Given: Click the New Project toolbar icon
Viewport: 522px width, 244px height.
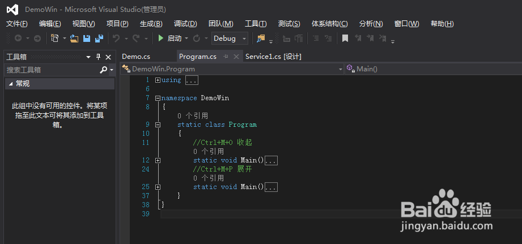Looking at the screenshot, I should click(55, 38).
